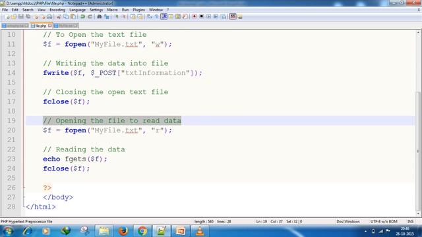Click the Zoom Out toolbar icon

pos(124,16)
